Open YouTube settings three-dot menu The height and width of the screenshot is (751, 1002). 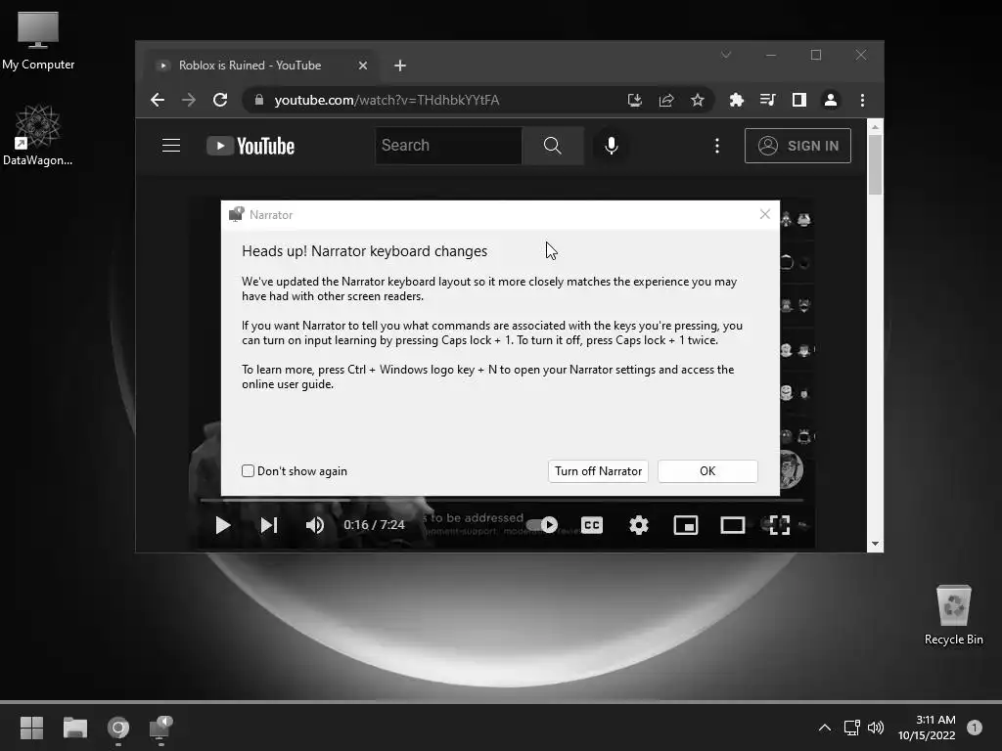pyautogui.click(x=717, y=146)
